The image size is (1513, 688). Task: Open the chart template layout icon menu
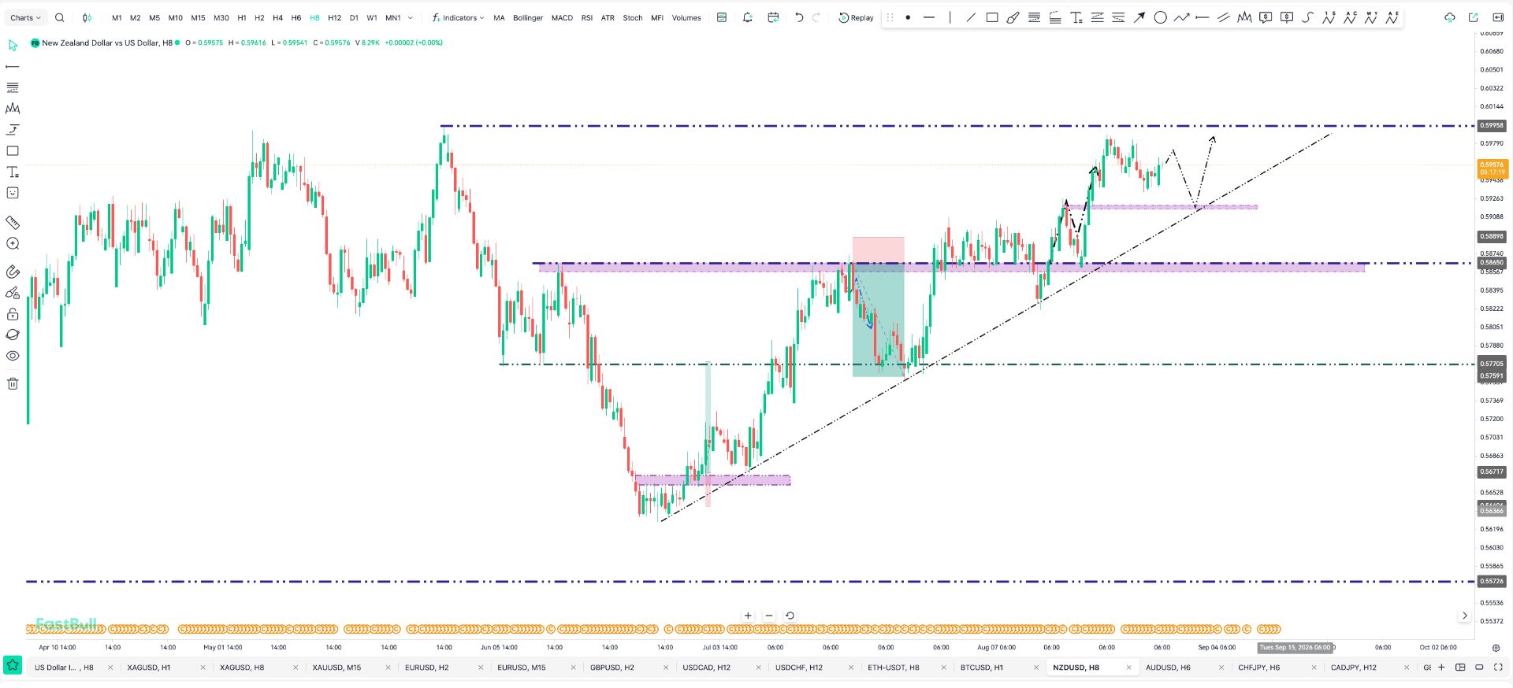(722, 17)
